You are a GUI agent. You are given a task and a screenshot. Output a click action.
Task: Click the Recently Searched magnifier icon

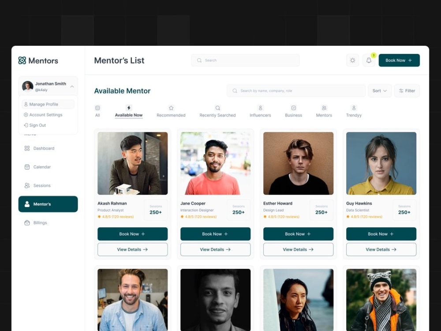(x=218, y=108)
